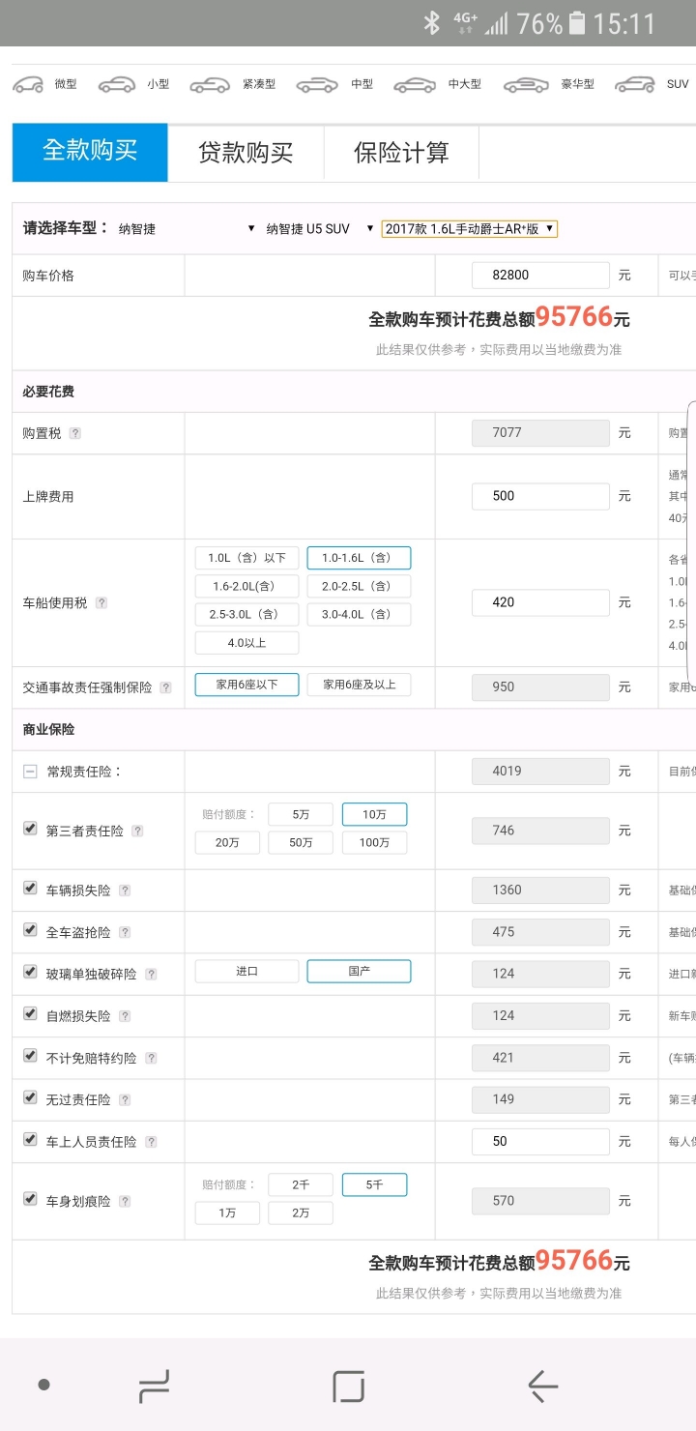Viewport: 696px width, 1431px height.
Task: Uncheck 无过责任险 checkbox
Action: pyautogui.click(x=31, y=1097)
